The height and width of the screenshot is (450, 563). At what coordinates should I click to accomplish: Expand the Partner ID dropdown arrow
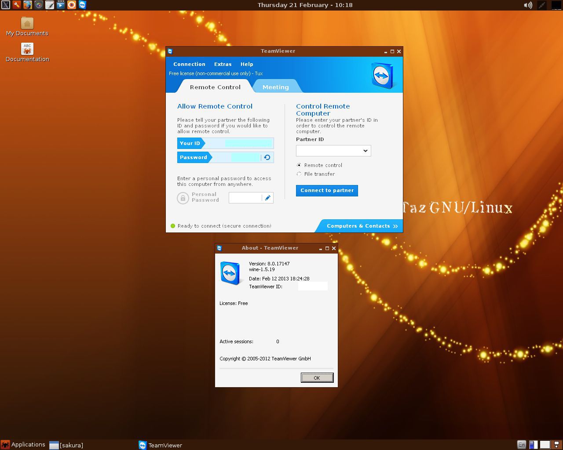click(365, 151)
